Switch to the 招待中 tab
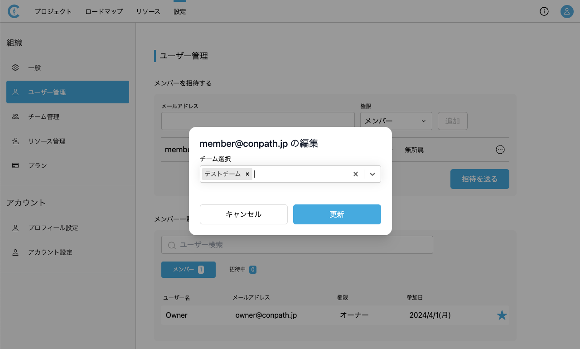Image resolution: width=580 pixels, height=349 pixels. [x=242, y=270]
